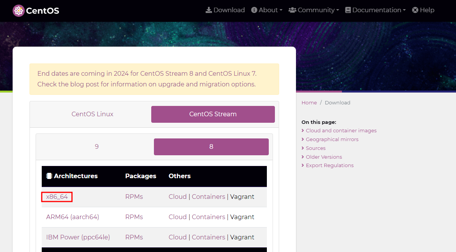Open Cloud images in x86_64 row
Viewport: 456px width, 252px height.
178,197
